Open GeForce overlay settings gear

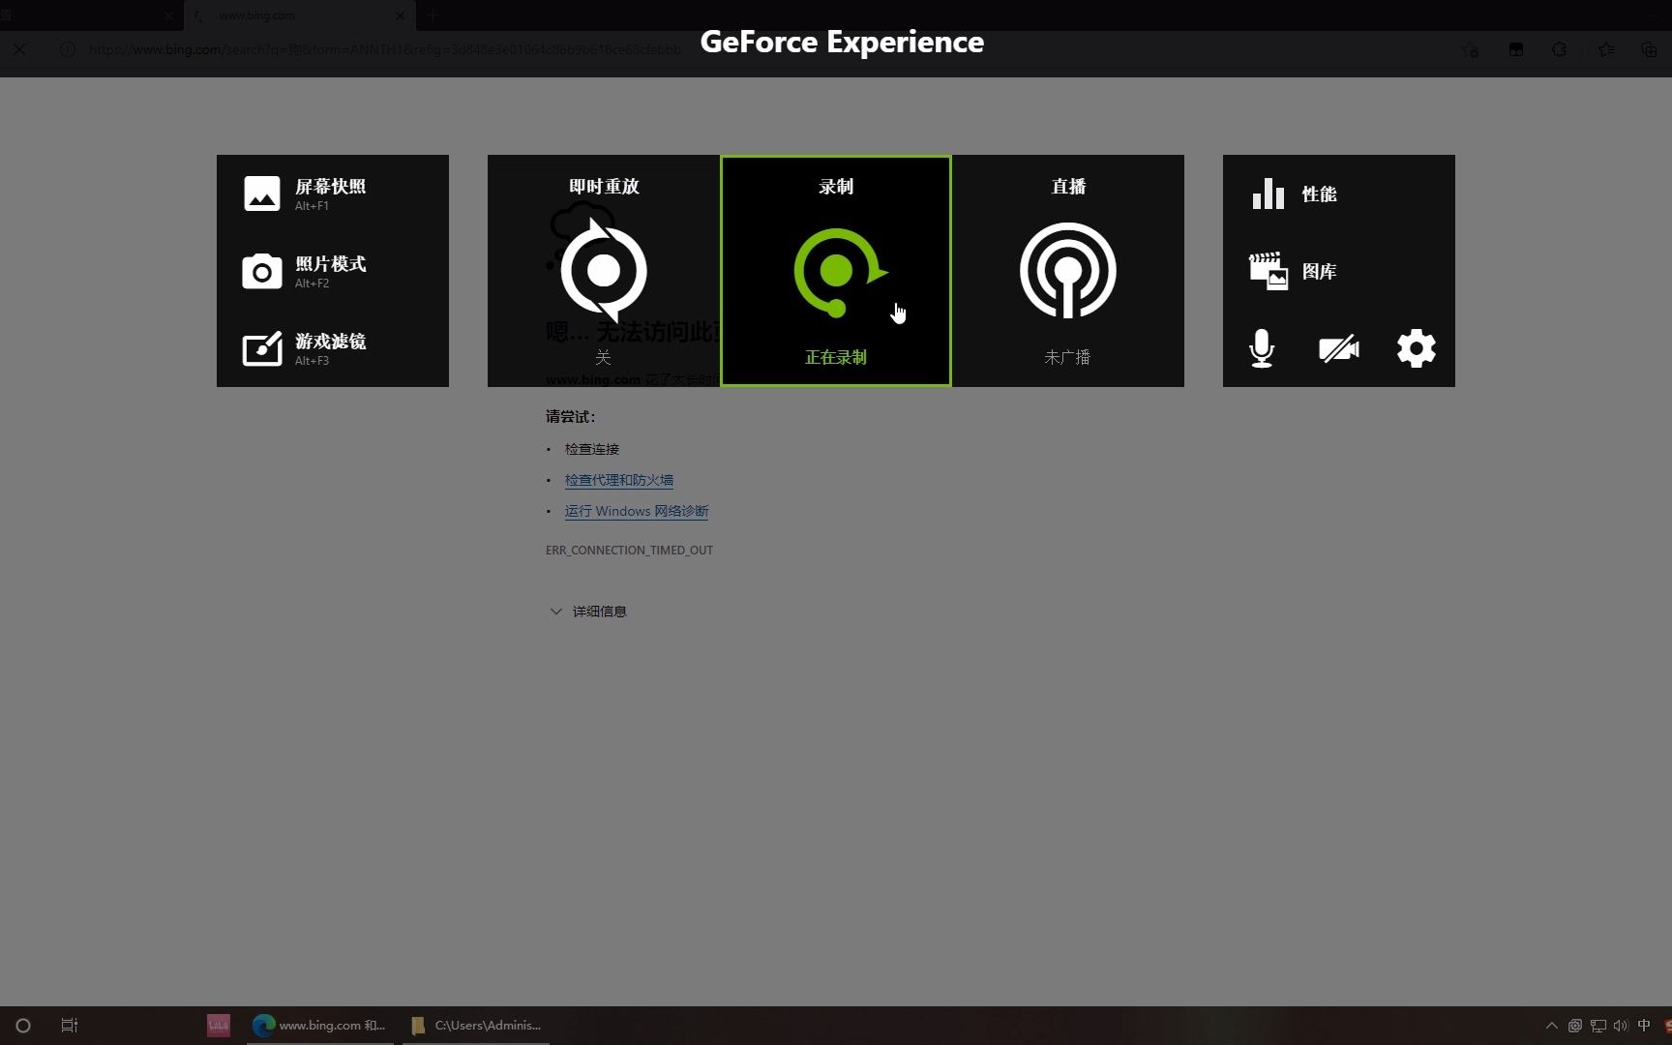tap(1417, 348)
